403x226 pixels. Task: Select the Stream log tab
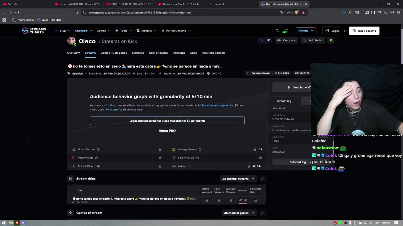click(x=284, y=101)
